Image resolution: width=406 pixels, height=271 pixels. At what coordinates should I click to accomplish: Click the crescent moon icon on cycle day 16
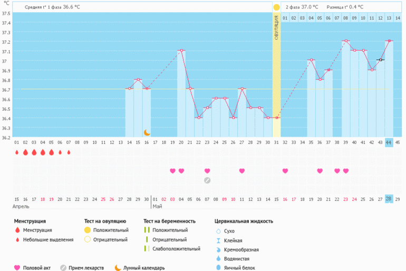tap(148, 132)
